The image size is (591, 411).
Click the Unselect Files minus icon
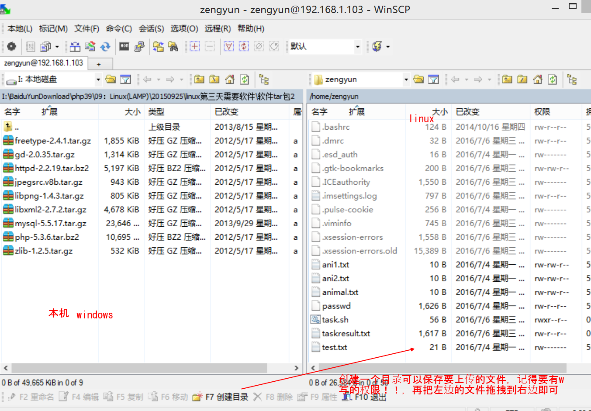click(x=210, y=46)
